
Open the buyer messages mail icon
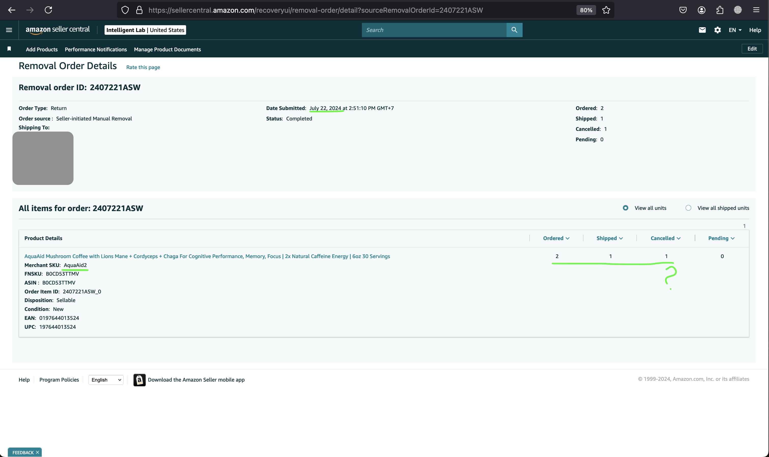coord(702,30)
